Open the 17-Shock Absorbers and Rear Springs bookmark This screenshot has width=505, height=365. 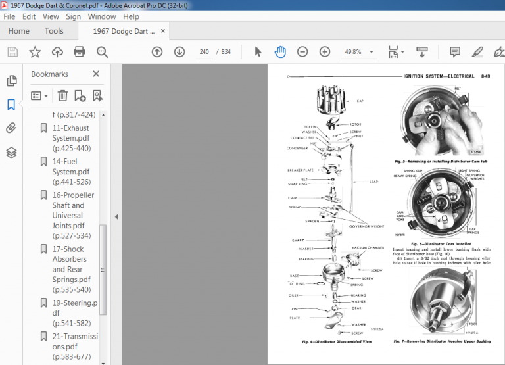point(72,270)
